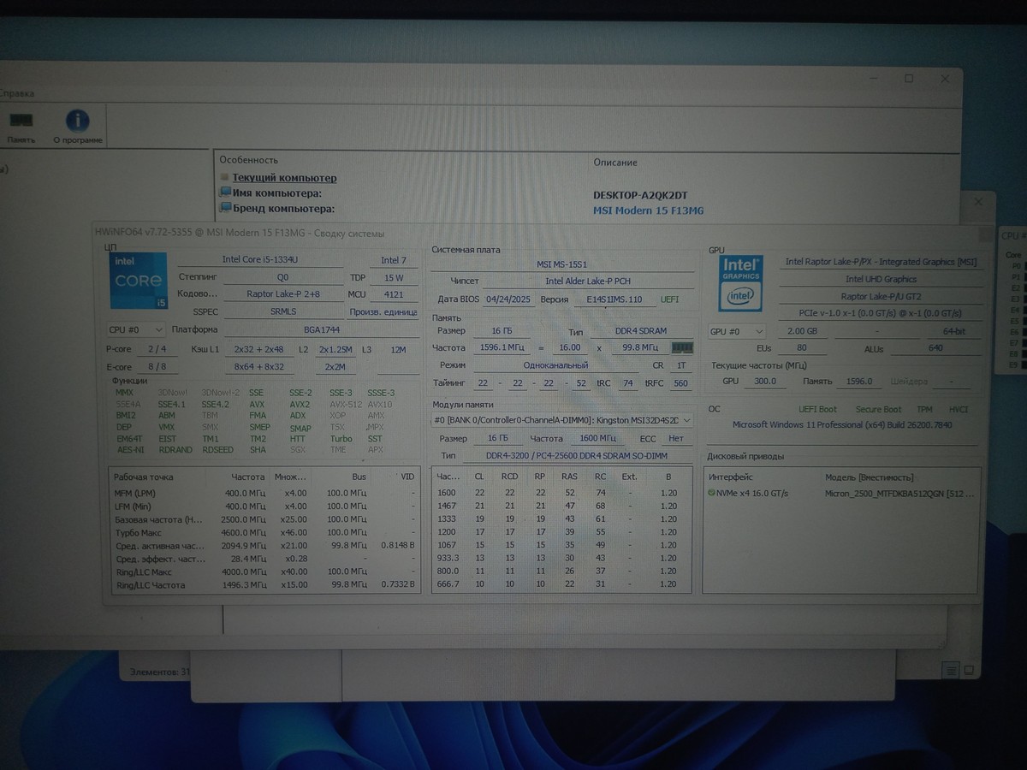Click the BMI2 feature label
Screen dimensions: 1027x770
(x=126, y=416)
